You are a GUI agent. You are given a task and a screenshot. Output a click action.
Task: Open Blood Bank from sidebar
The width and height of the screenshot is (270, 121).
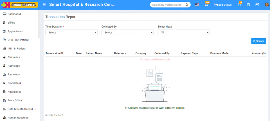tap(14, 83)
